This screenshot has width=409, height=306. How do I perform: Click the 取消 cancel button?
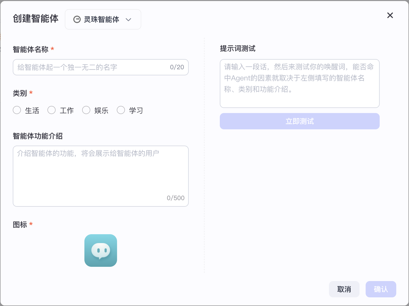[344, 289]
